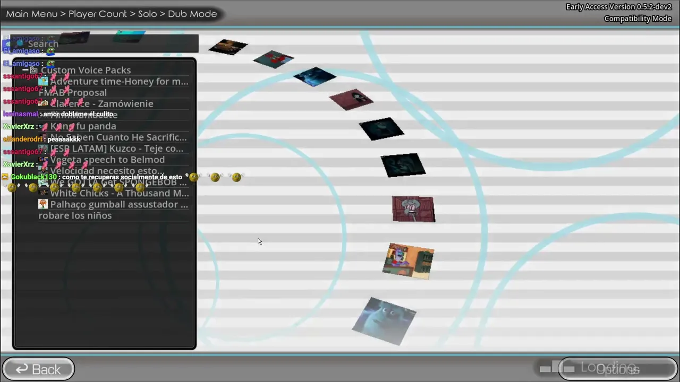Pick We GOTTA Get SPONGEBOB entry

click(x=118, y=182)
